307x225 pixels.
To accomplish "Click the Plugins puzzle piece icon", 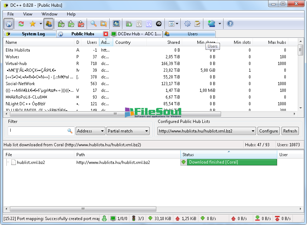I will coord(212,24).
